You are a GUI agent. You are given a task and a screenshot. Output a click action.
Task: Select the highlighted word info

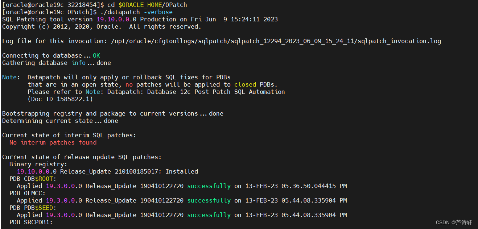(x=78, y=62)
